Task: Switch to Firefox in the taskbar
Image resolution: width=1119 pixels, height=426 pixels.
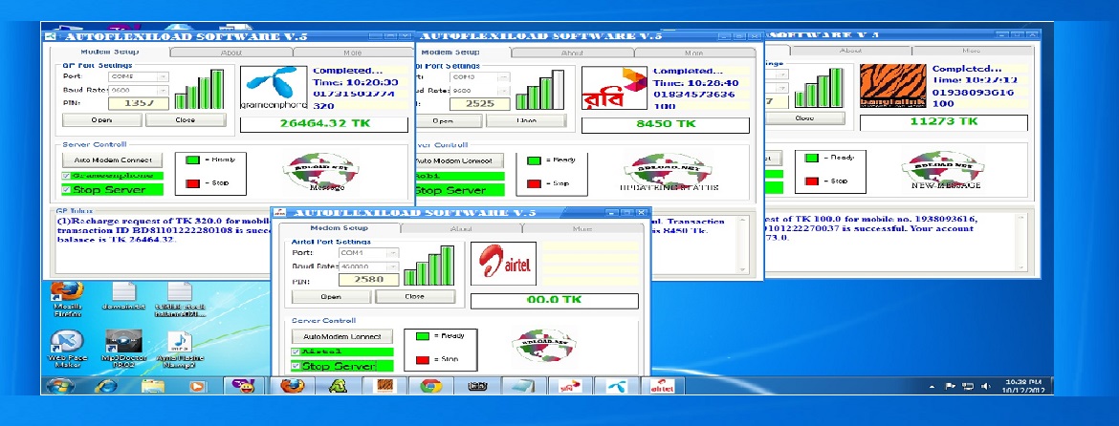Action: 291,386
